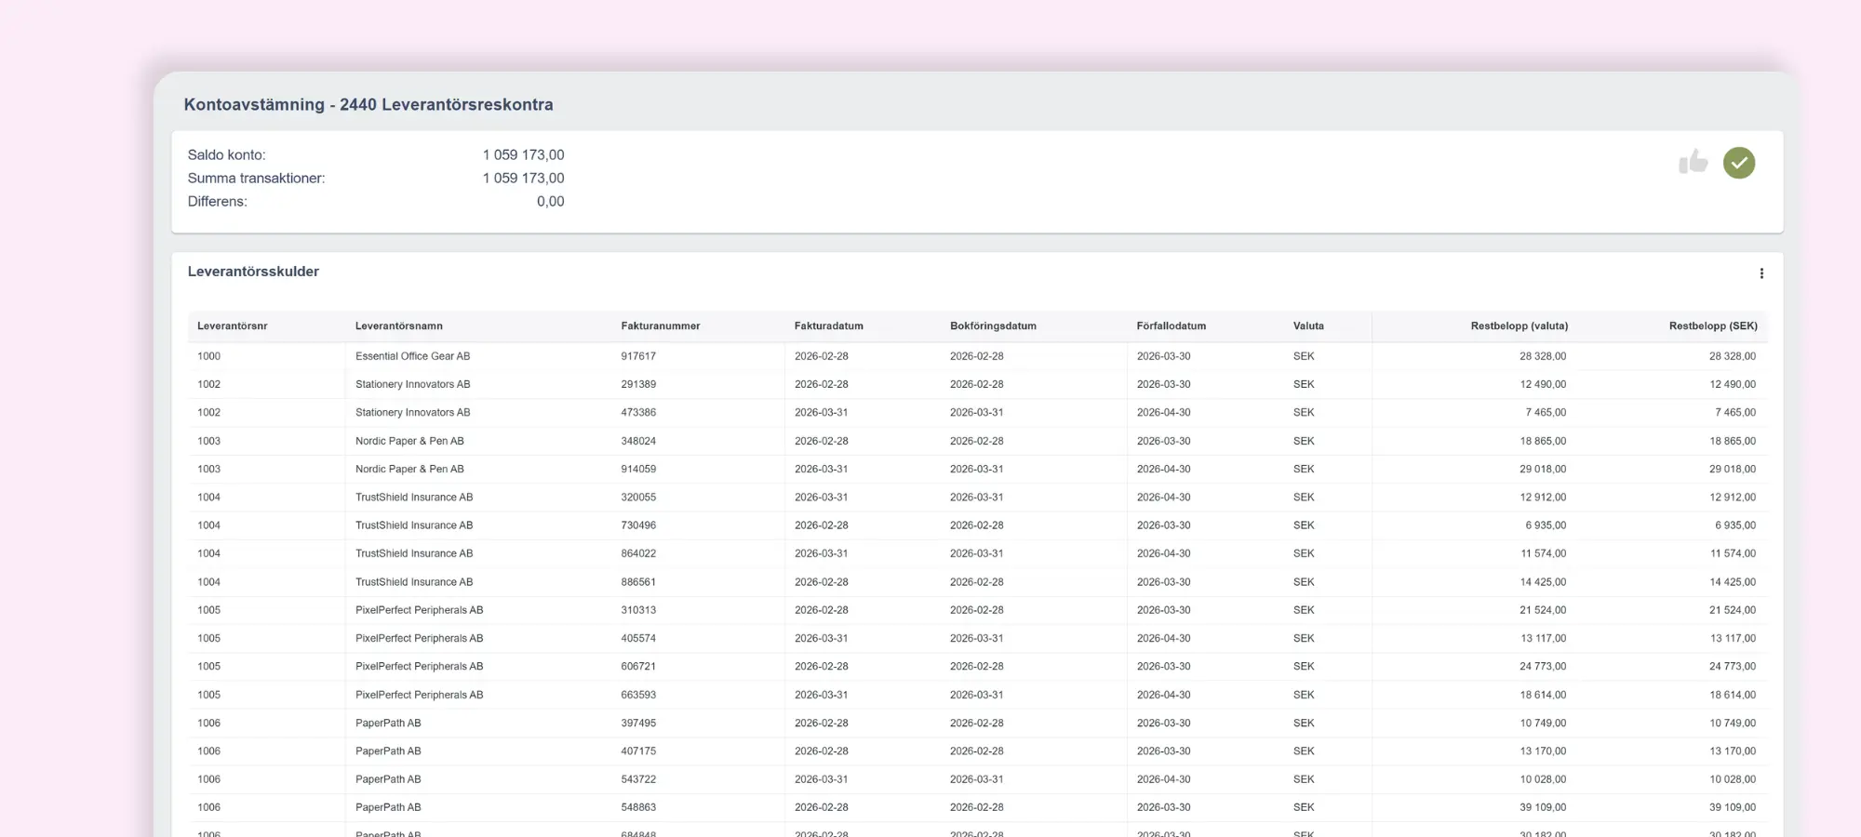Click the 18 614,00 Restbelopp (SEK) amount

point(1733,695)
